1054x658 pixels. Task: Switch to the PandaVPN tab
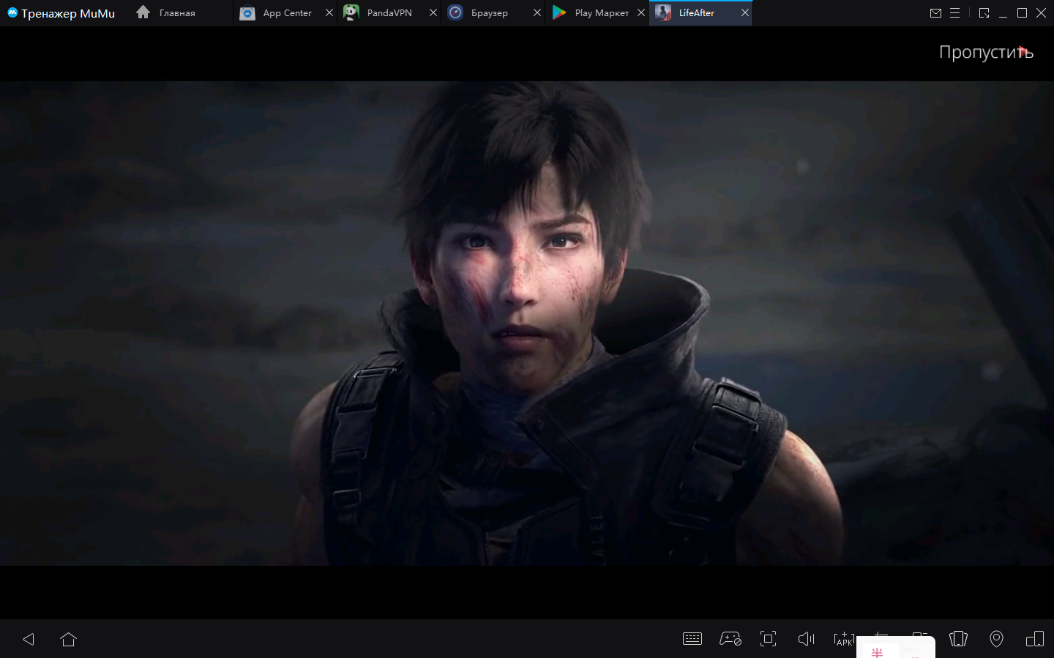[389, 13]
